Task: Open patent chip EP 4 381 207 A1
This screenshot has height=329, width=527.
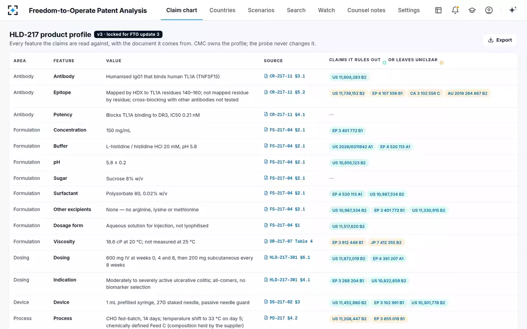Action: [388, 259]
